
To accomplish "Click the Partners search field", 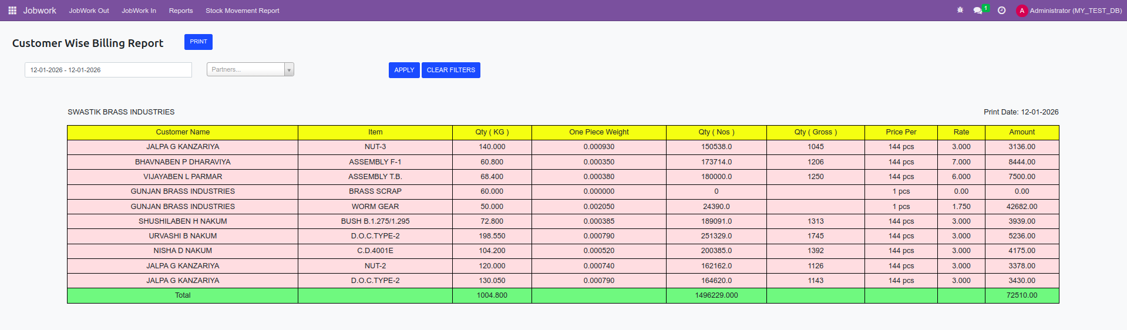I will pyautogui.click(x=245, y=70).
